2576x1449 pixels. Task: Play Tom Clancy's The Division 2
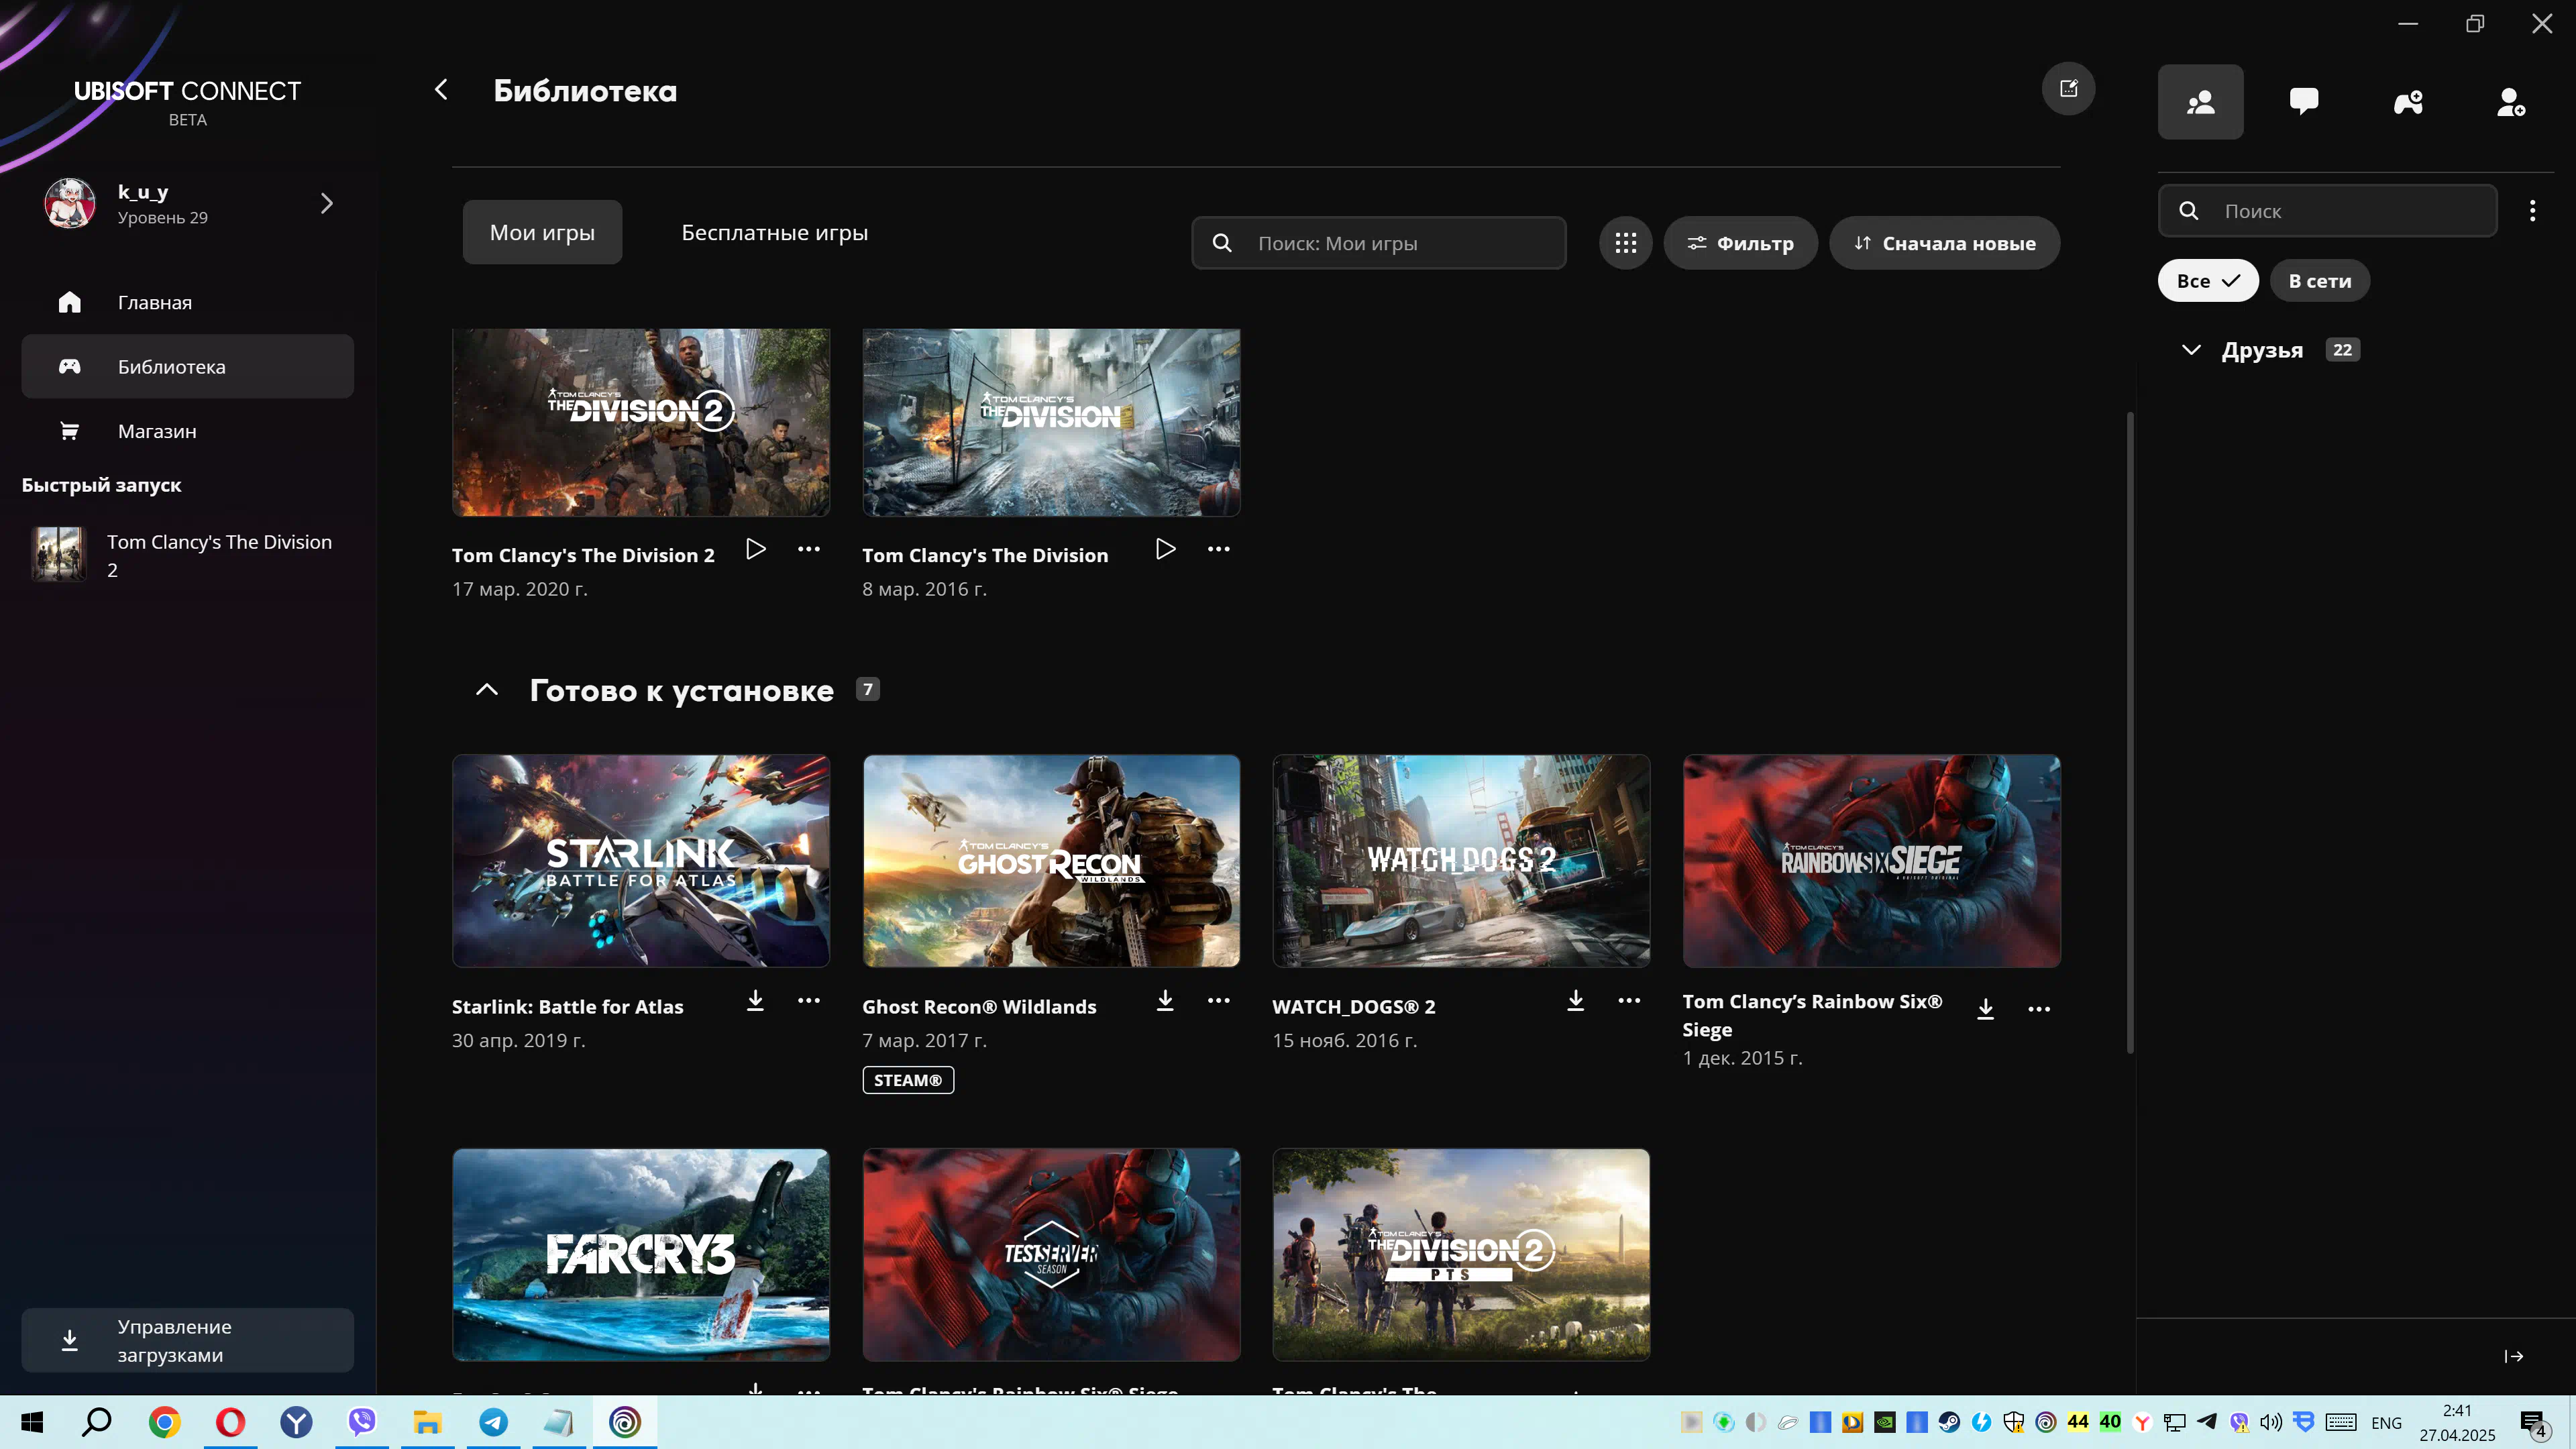[756, 549]
